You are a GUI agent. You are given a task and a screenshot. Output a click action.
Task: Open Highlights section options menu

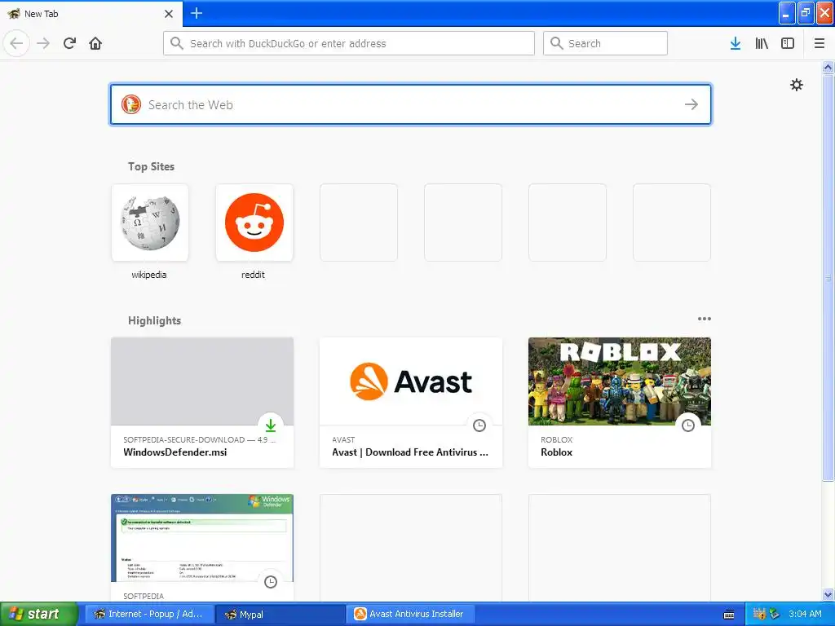coord(704,319)
